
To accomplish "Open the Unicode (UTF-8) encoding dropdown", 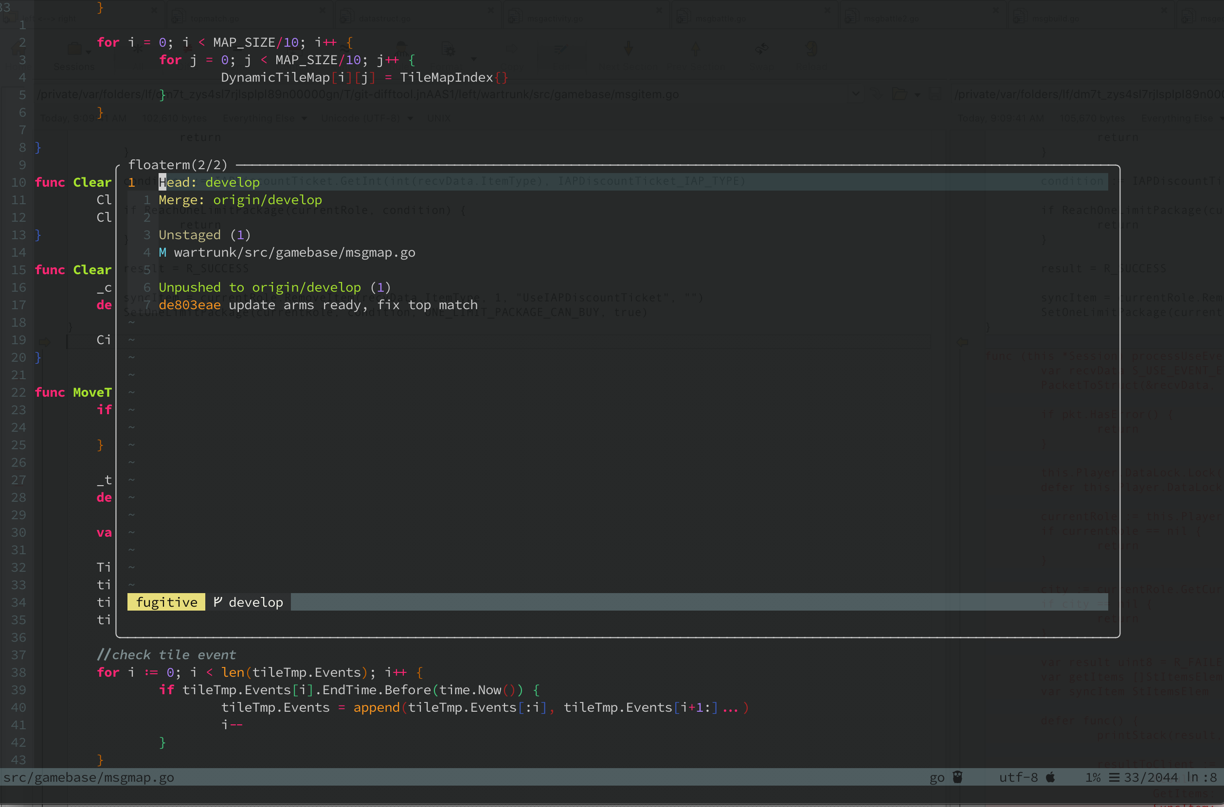I will [367, 118].
